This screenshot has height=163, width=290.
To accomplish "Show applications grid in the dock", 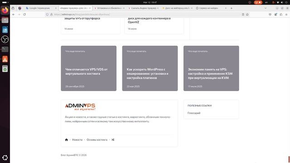I will (x=5, y=158).
